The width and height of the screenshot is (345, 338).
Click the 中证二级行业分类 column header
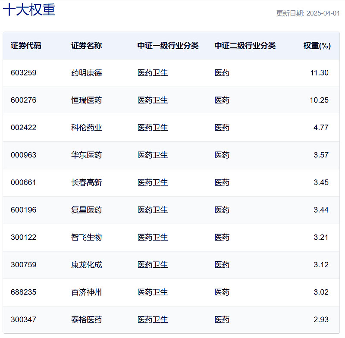pos(245,46)
